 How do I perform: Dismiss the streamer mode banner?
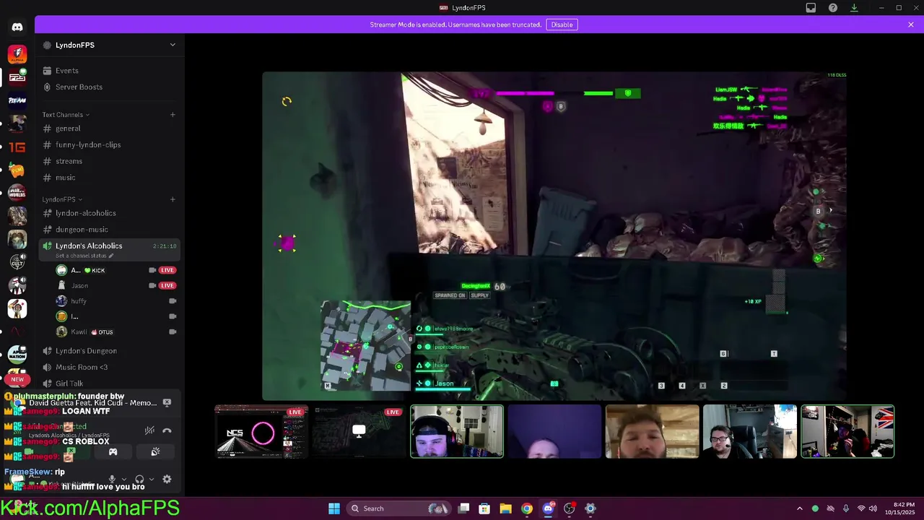(911, 25)
